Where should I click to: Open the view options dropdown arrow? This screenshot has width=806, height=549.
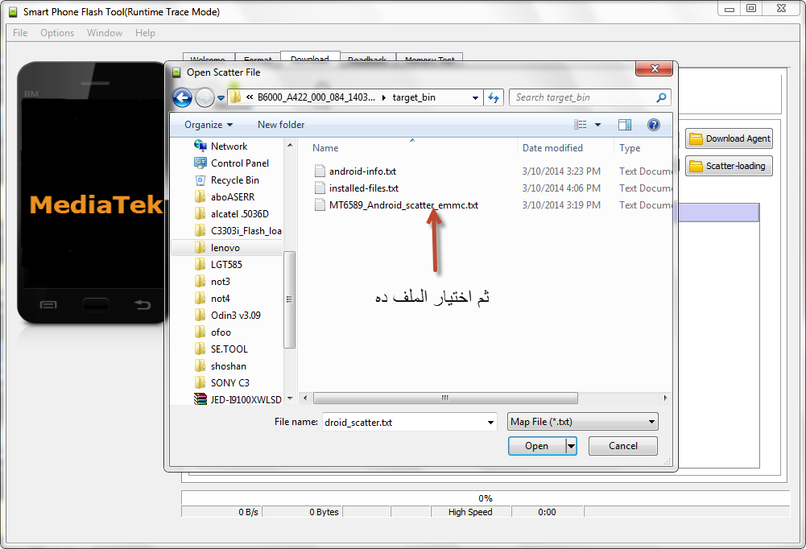coord(597,125)
